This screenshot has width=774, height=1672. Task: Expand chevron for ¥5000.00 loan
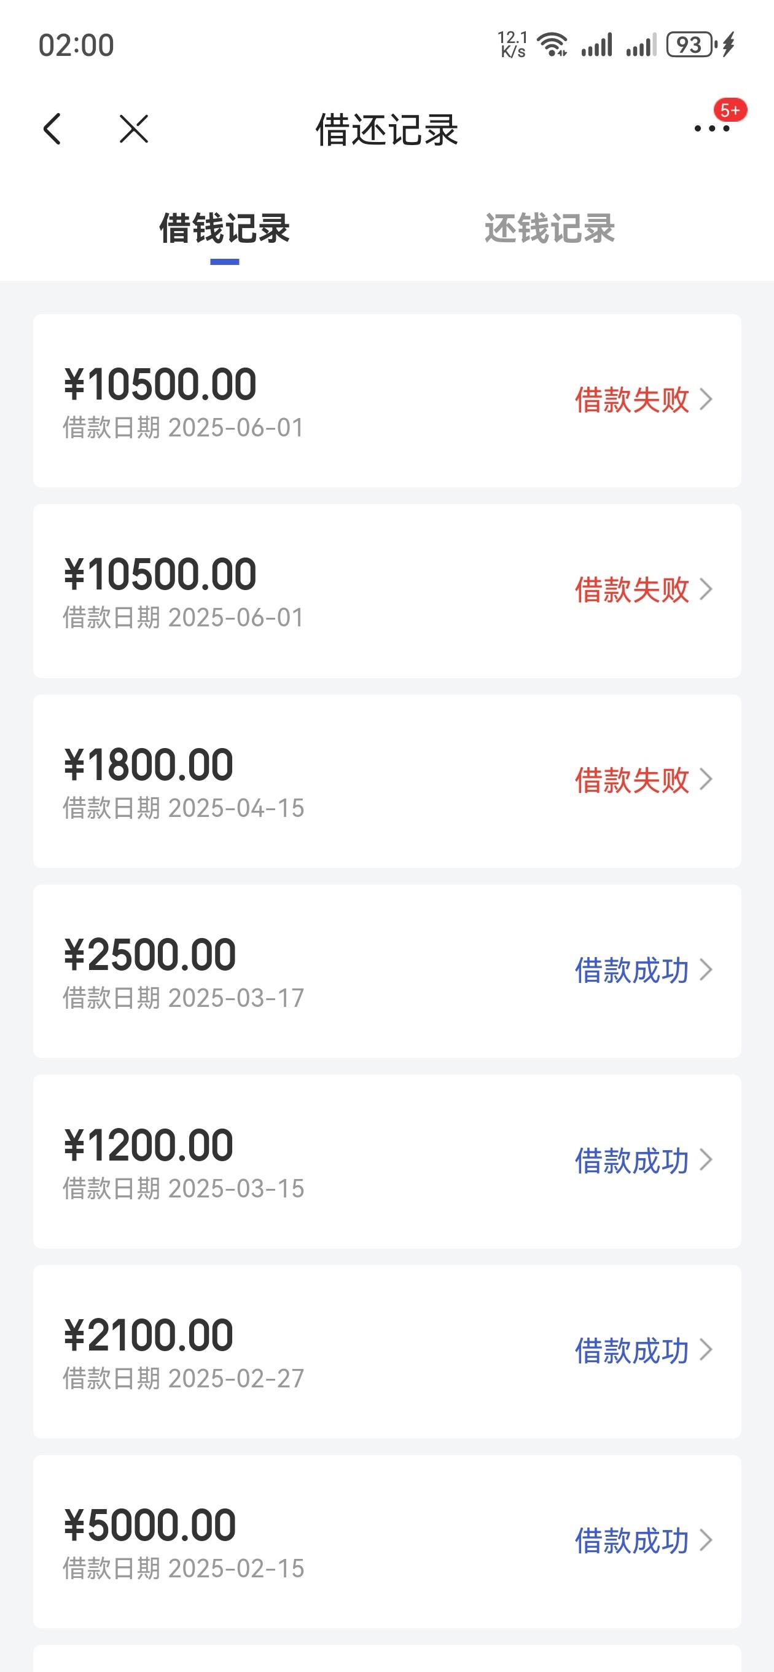pos(706,1540)
